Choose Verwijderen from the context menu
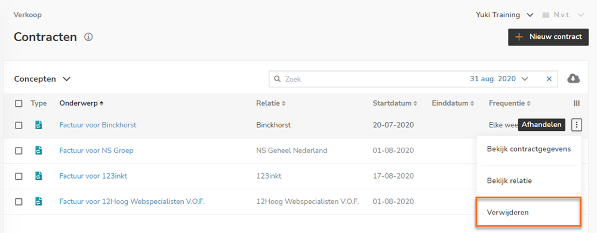The image size is (597, 233). (x=528, y=213)
